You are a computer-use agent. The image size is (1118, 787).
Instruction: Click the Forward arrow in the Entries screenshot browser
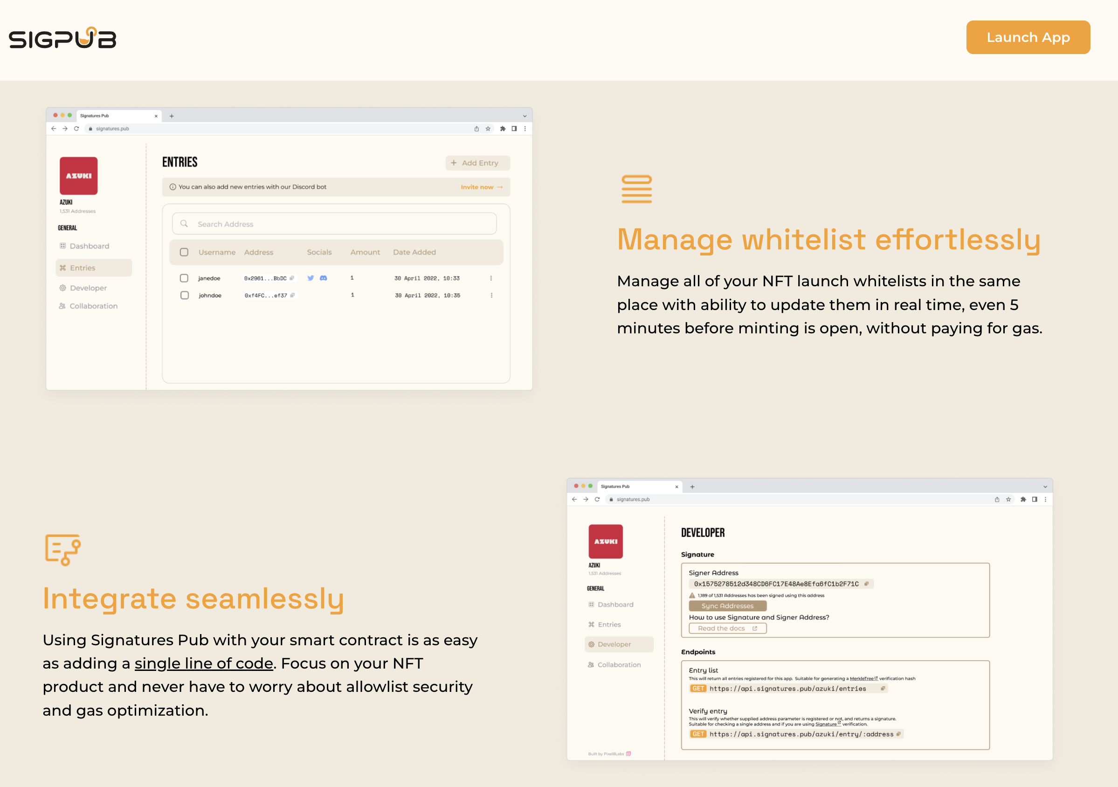(65, 129)
